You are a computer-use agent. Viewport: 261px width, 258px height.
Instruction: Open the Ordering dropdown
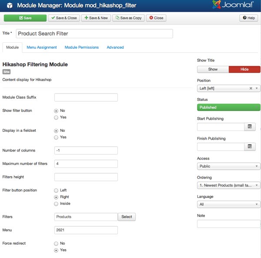click(x=228, y=185)
